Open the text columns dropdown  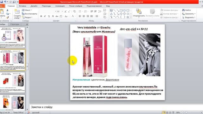97,16
